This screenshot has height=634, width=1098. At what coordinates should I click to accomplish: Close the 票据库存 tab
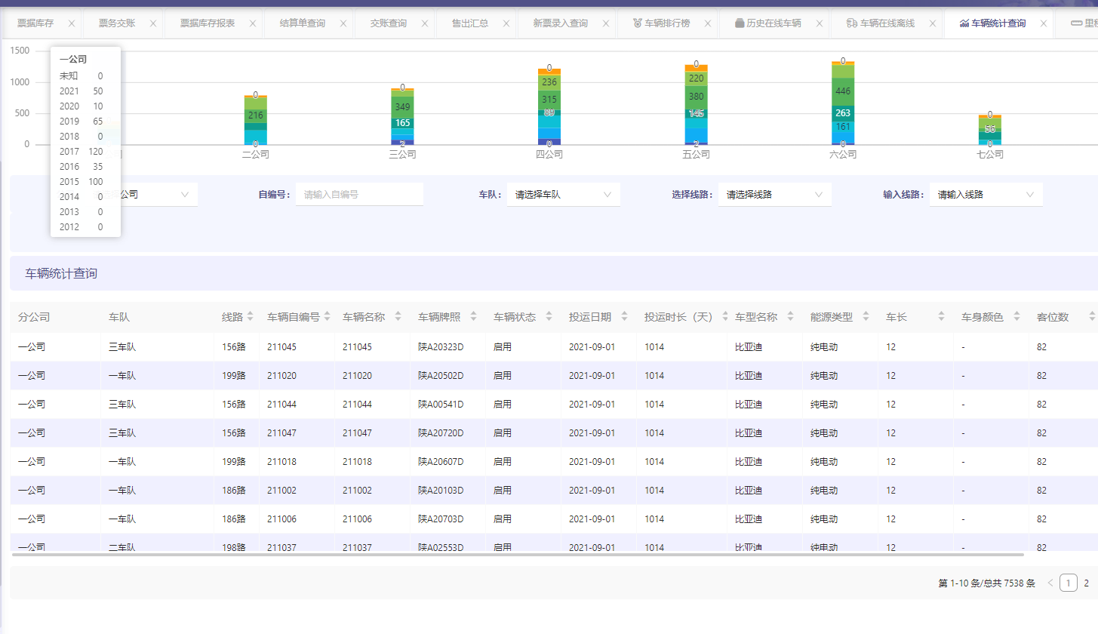click(x=72, y=23)
